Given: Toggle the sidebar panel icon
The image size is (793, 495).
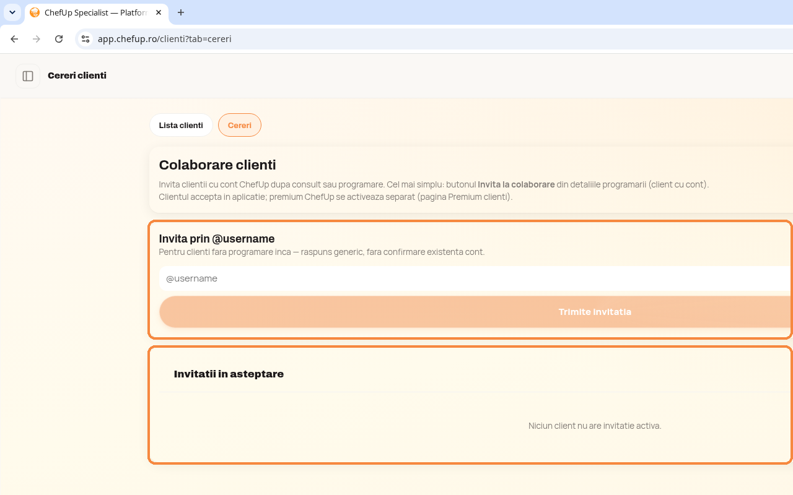Looking at the screenshot, I should [x=28, y=76].
